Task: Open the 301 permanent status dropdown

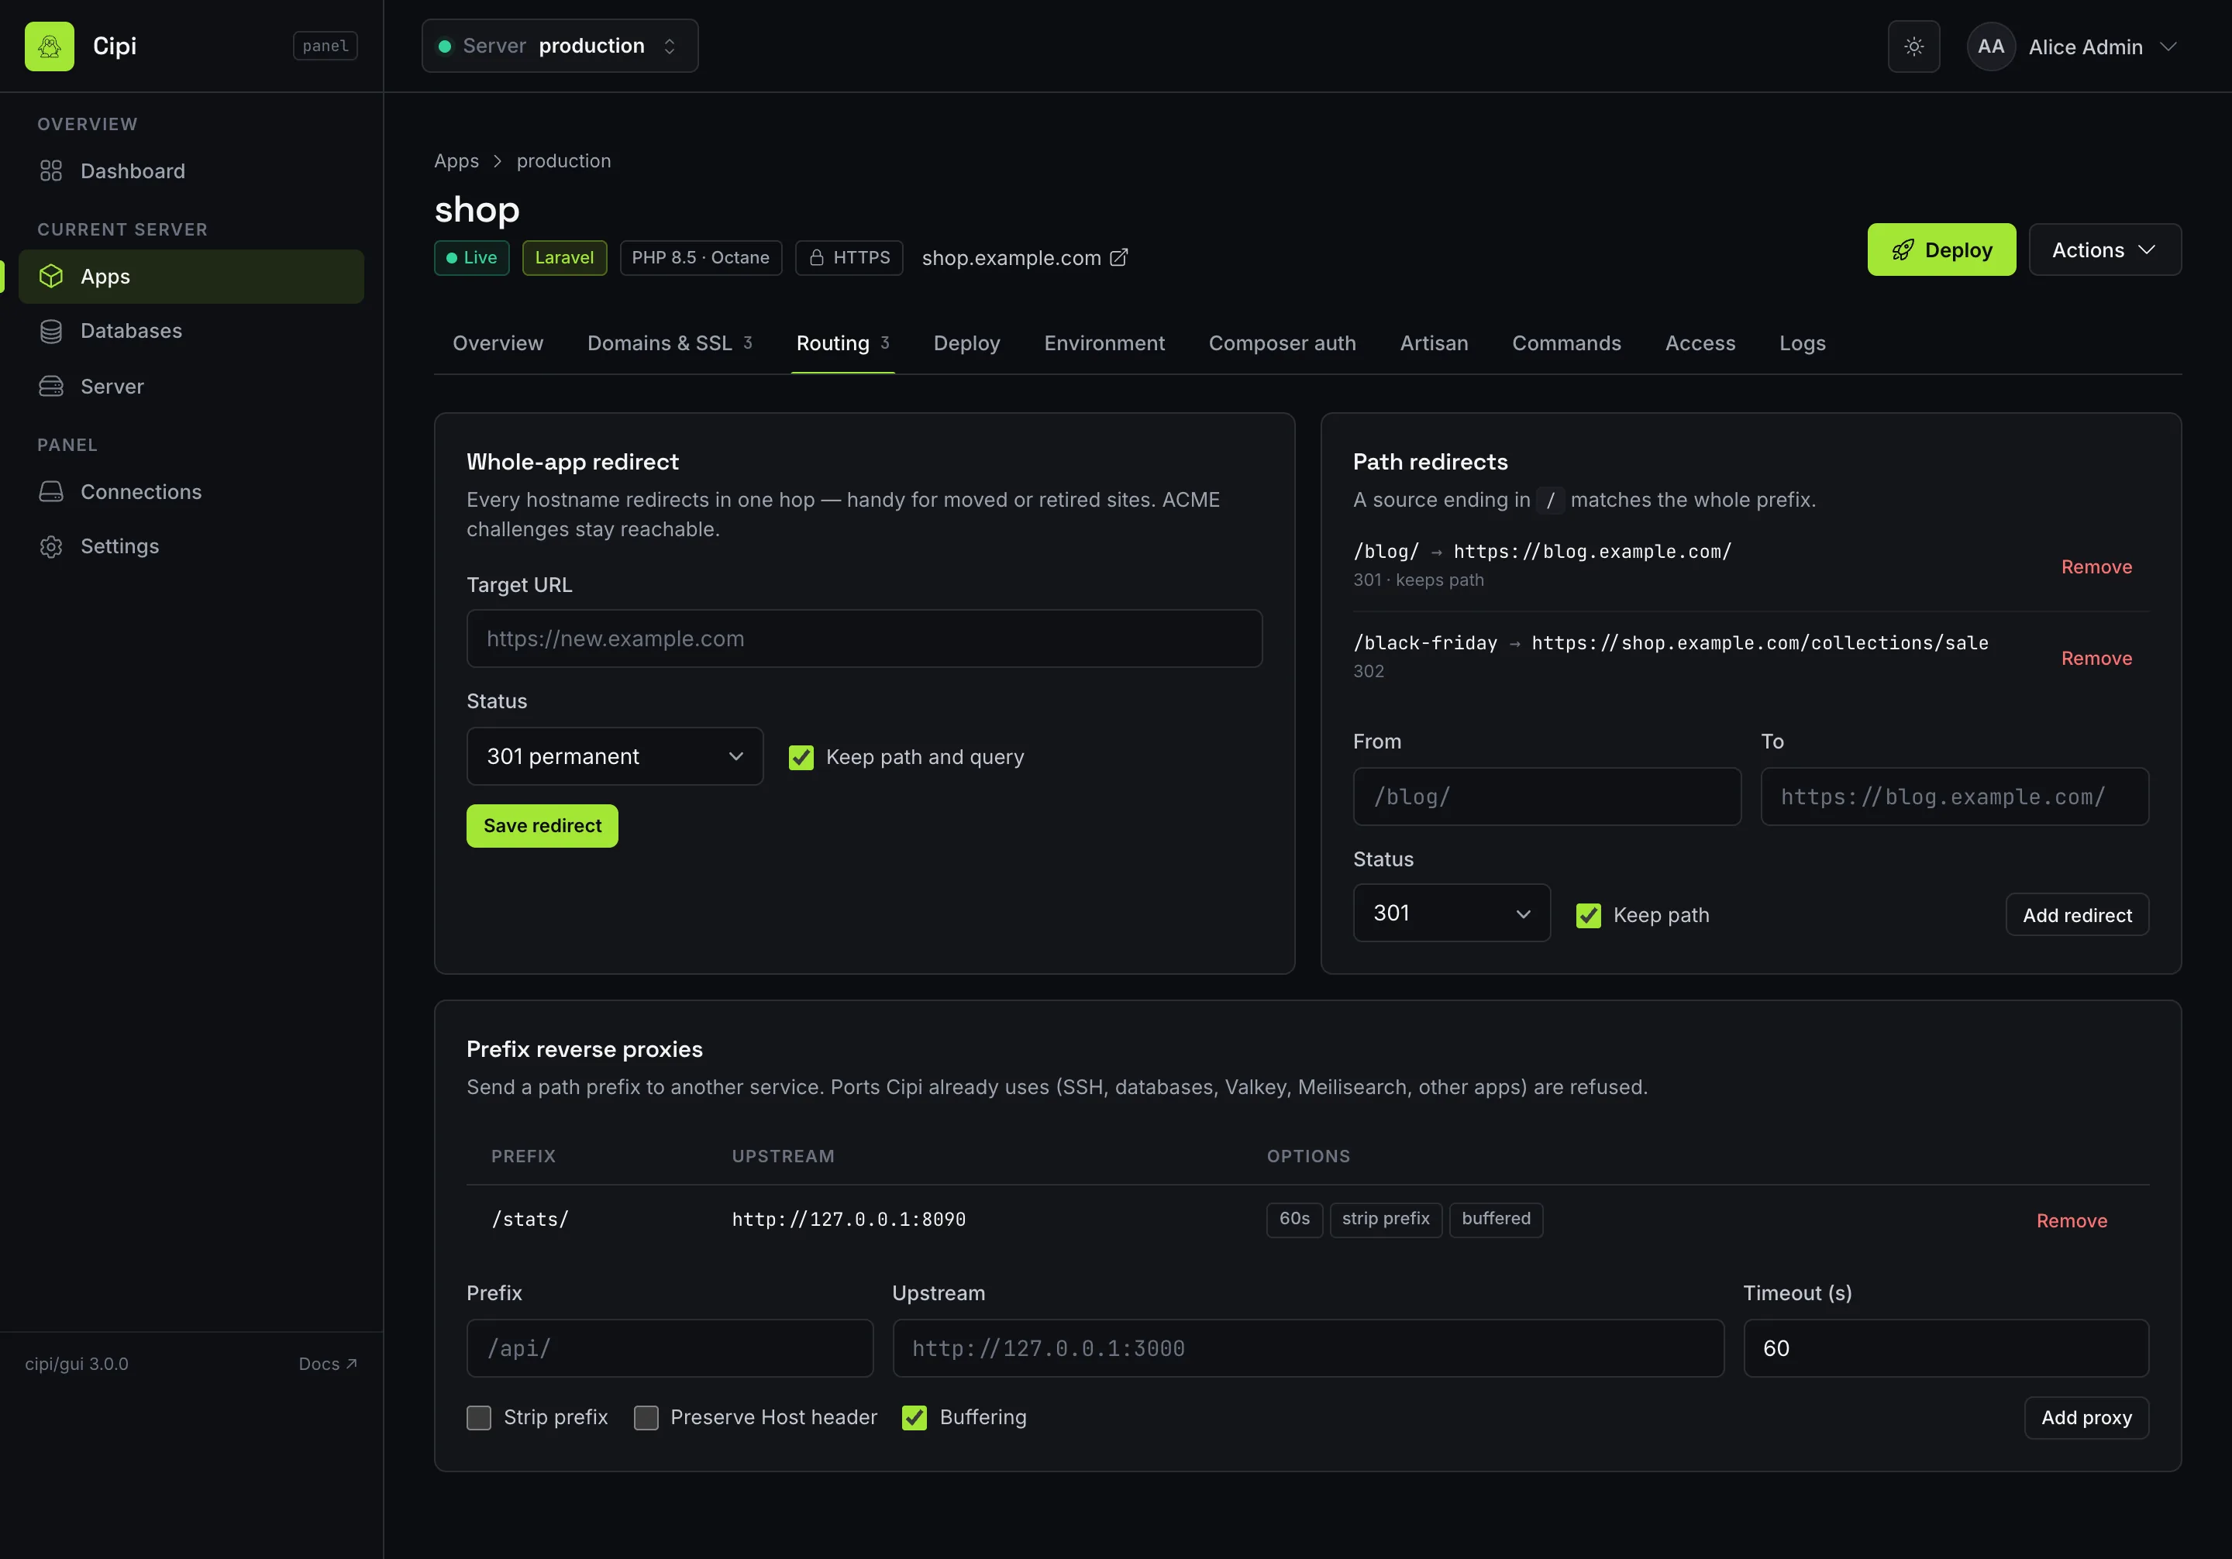Action: (x=615, y=756)
